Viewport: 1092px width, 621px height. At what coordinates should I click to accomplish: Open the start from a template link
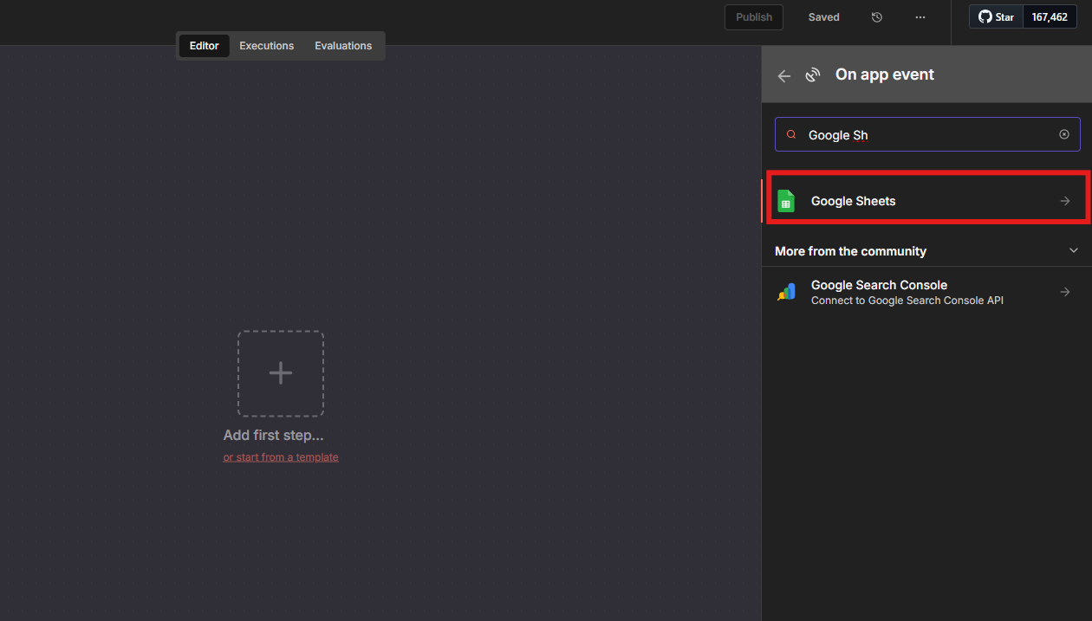281,457
